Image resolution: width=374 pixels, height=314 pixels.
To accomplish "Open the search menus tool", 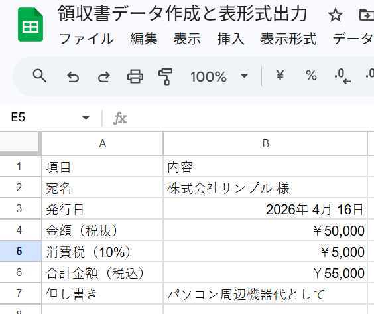I will click(x=39, y=76).
